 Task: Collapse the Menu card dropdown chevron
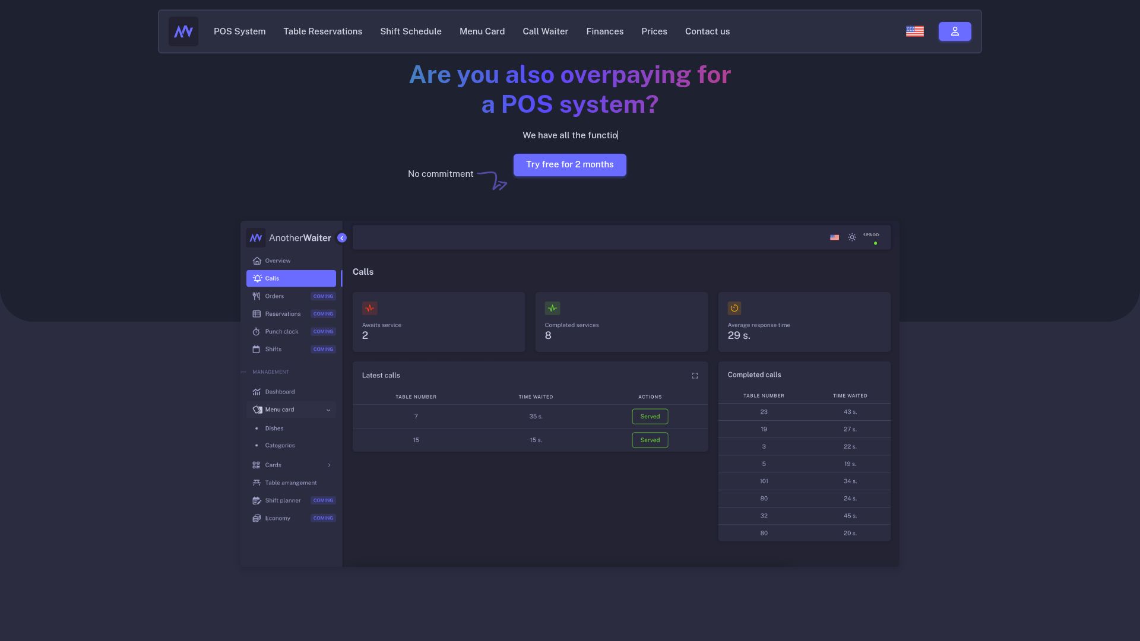tap(328, 410)
